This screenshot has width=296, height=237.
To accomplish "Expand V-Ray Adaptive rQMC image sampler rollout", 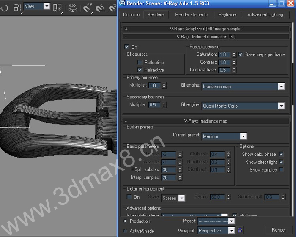I will coord(206,29).
